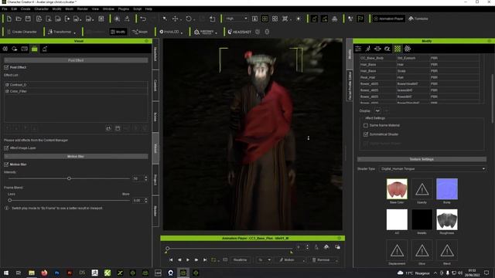Open the render quality High dropdown
The height and width of the screenshot is (278, 495).
(237, 19)
